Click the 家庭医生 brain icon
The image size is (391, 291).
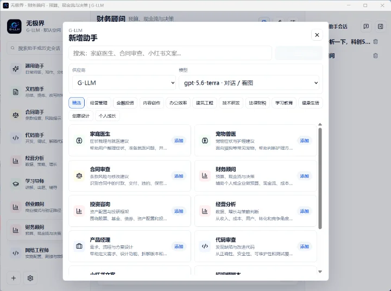pos(79,141)
